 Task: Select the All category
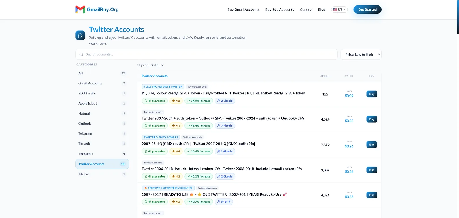click(102, 73)
